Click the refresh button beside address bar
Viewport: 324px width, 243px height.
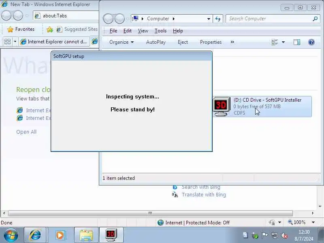pos(218,19)
